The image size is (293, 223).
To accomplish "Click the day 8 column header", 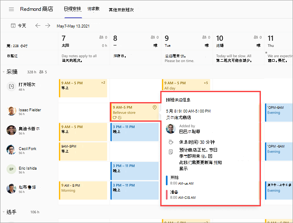I will pos(136,41).
